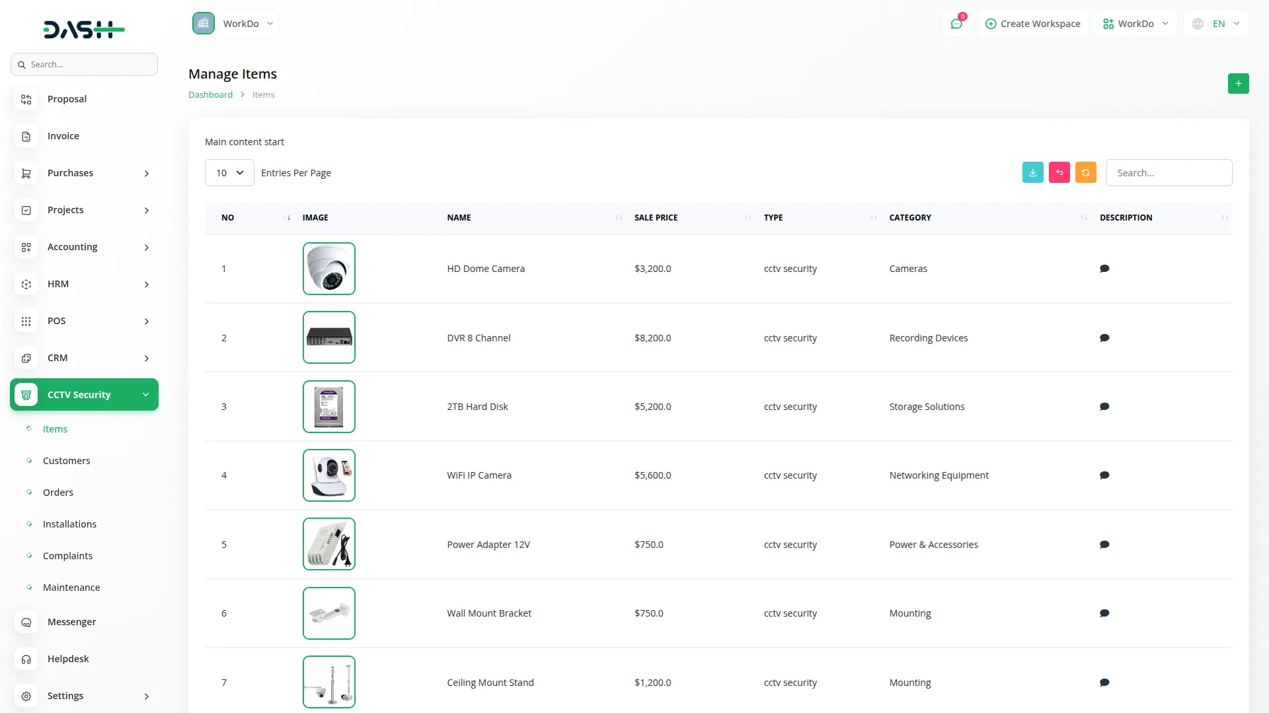Click the Create Workspace button
This screenshot has width=1269, height=713.
point(1032,24)
